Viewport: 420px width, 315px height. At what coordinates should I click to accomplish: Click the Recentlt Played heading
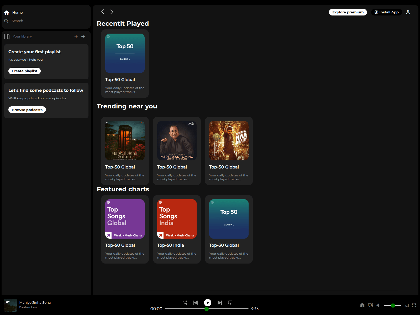123,24
